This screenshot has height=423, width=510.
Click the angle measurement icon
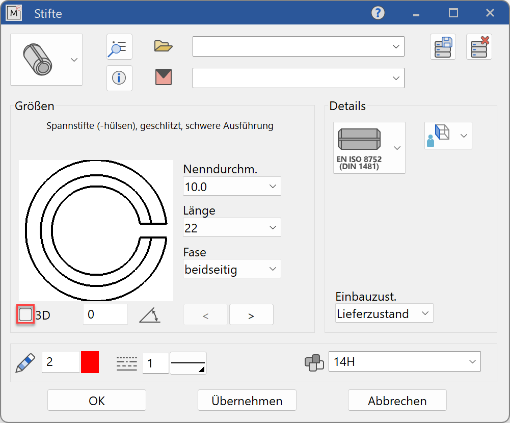[x=150, y=315]
